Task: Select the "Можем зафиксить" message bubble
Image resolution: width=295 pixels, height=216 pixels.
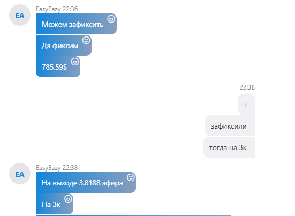Action: coord(76,24)
